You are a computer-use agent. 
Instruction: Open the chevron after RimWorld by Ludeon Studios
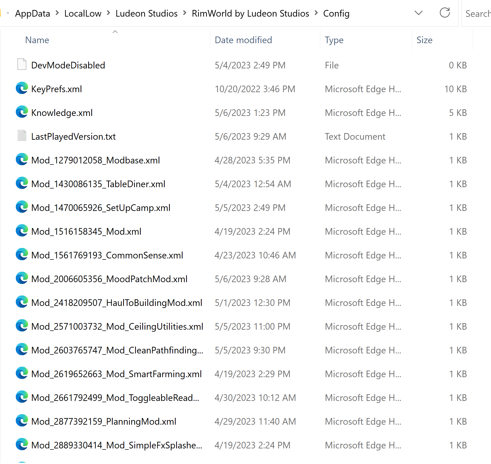pyautogui.click(x=316, y=13)
